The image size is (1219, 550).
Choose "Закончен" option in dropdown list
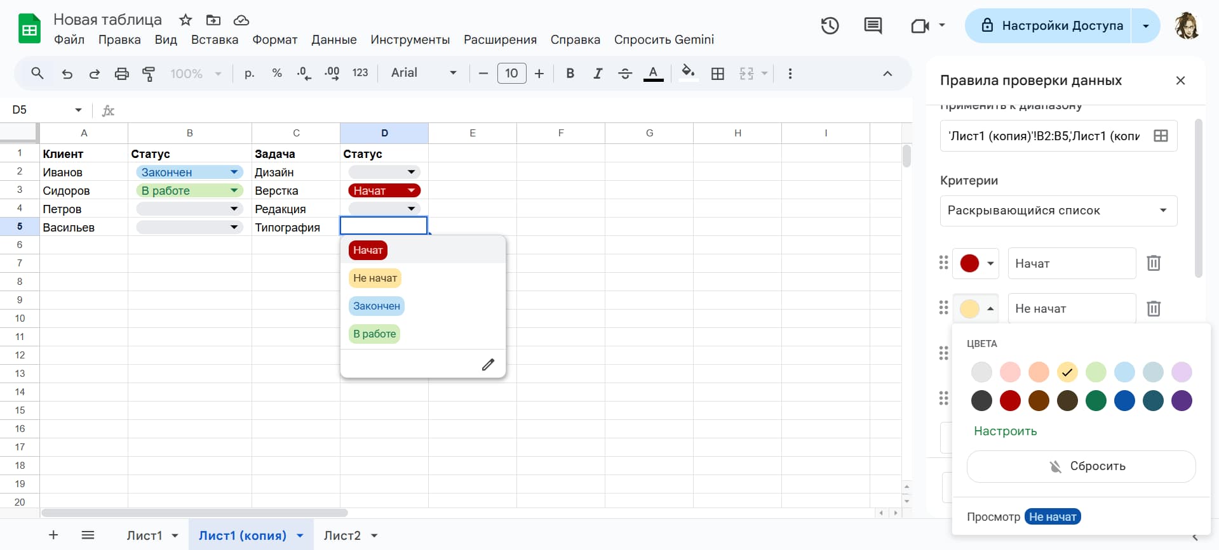[x=377, y=306]
